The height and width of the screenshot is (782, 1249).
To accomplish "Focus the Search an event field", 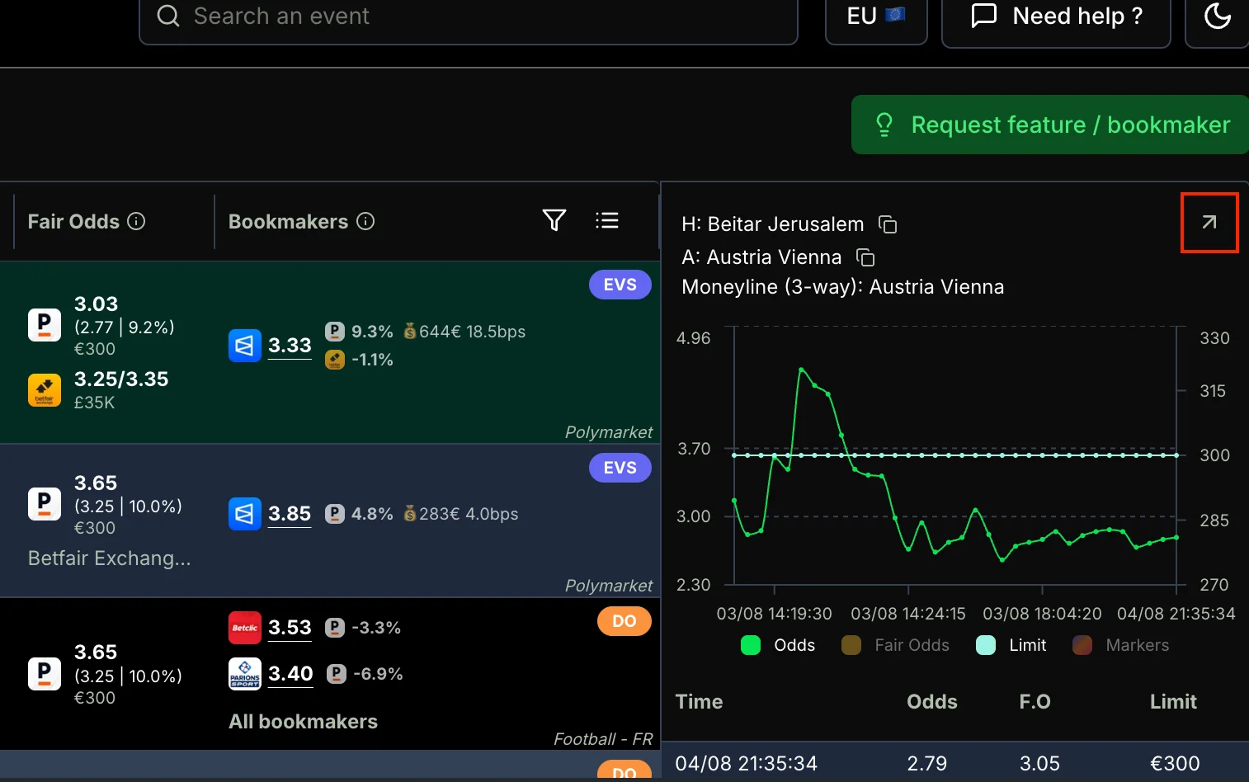I will [469, 16].
